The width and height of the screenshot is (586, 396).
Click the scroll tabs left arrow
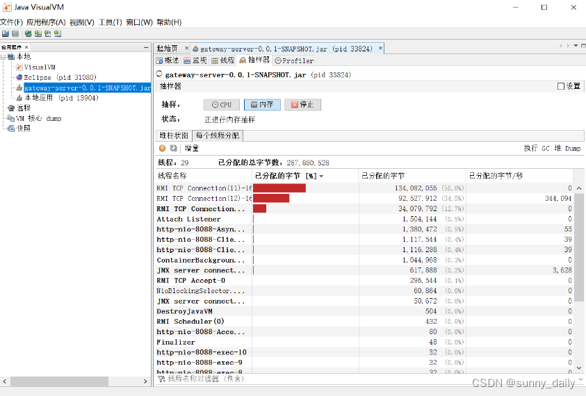coord(560,46)
